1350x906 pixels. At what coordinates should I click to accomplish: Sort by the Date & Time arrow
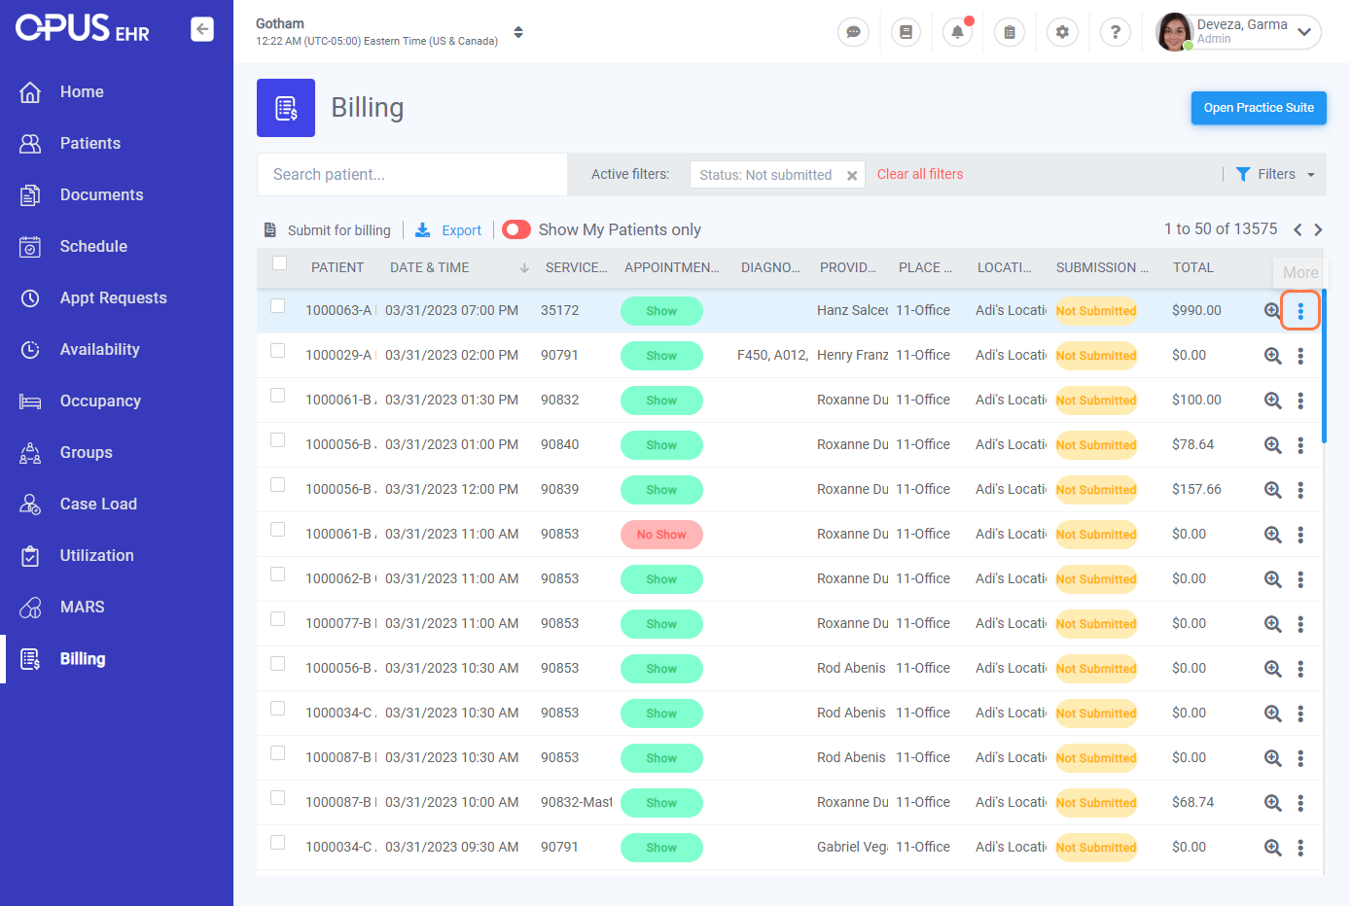524,268
